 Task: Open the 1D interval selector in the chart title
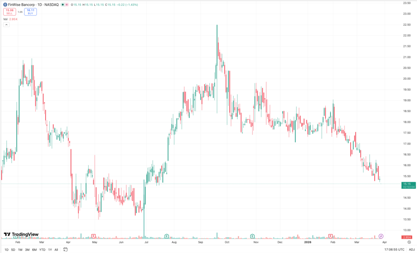(x=39, y=4)
